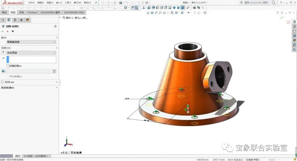Click the Circle sketch tool
Screen dimensions: 297x161
point(34,8)
